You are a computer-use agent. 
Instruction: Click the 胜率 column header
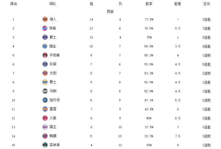(149, 4)
